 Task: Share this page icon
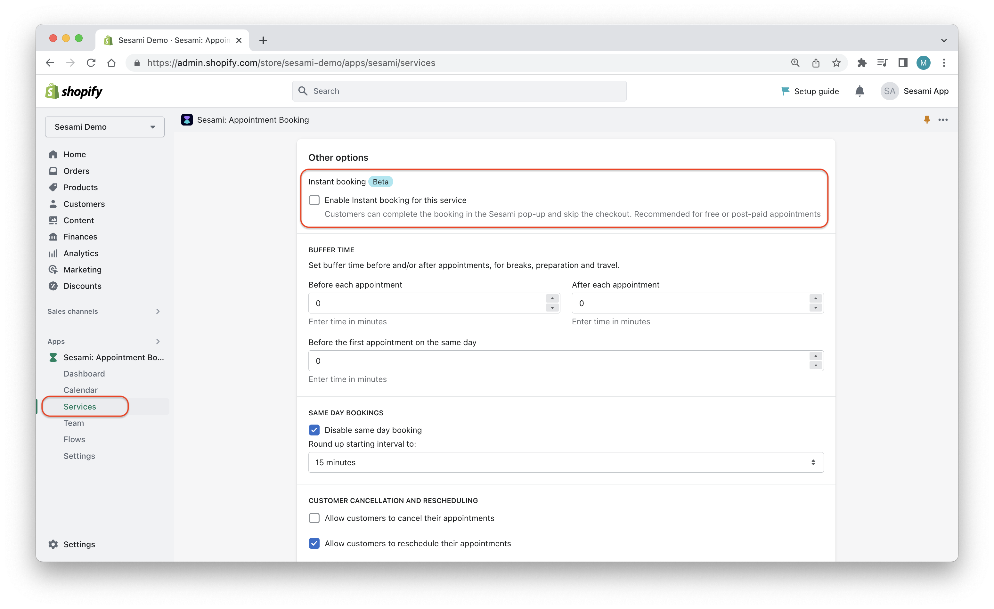pos(816,62)
